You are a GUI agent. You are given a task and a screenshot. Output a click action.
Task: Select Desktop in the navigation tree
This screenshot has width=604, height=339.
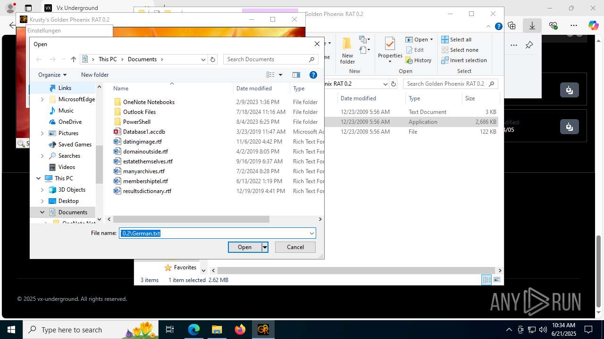(68, 201)
